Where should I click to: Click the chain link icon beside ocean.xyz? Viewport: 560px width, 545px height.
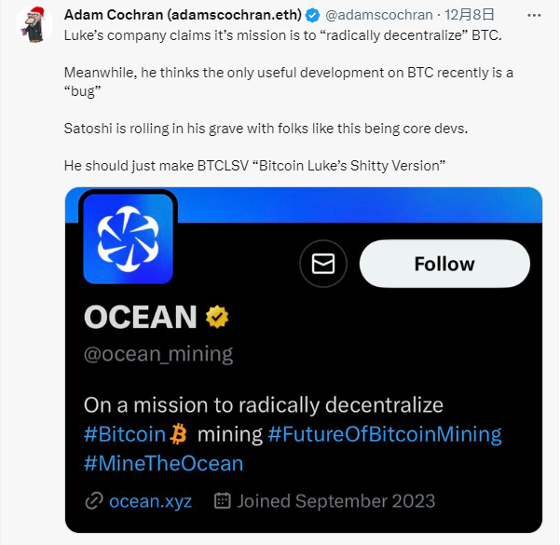[93, 501]
